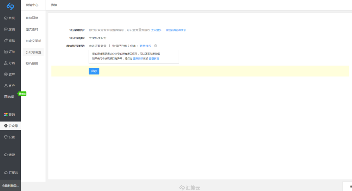Click the help question mark icon
This screenshot has width=352, height=191.
point(156,46)
